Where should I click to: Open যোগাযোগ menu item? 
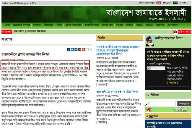pyautogui.click(x=173, y=25)
